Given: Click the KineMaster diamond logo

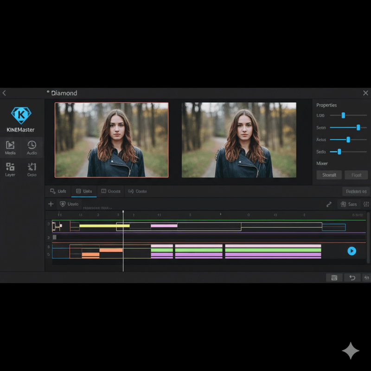Looking at the screenshot, I should tap(20, 115).
